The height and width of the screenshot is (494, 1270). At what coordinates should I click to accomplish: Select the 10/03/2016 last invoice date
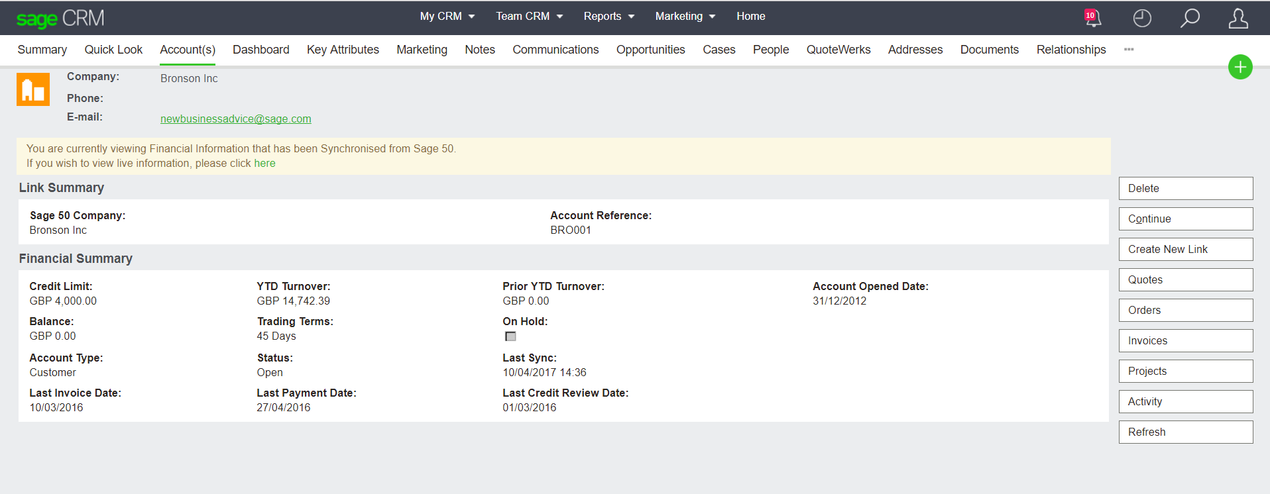56,408
